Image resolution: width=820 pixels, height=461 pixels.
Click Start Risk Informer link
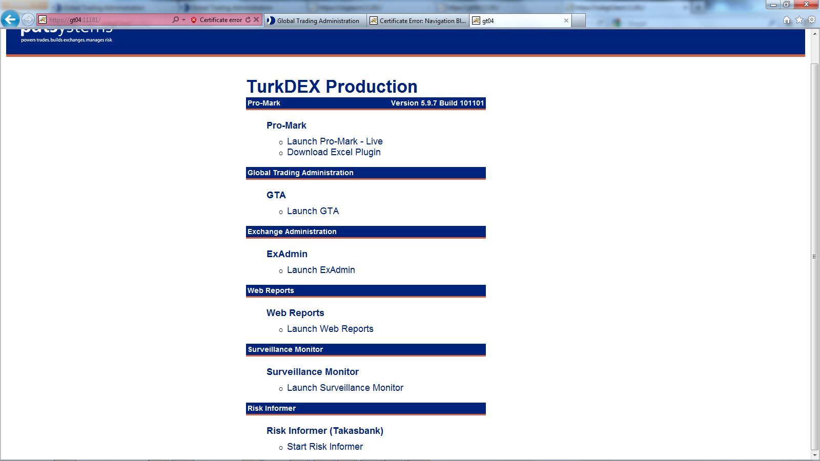tap(325, 447)
